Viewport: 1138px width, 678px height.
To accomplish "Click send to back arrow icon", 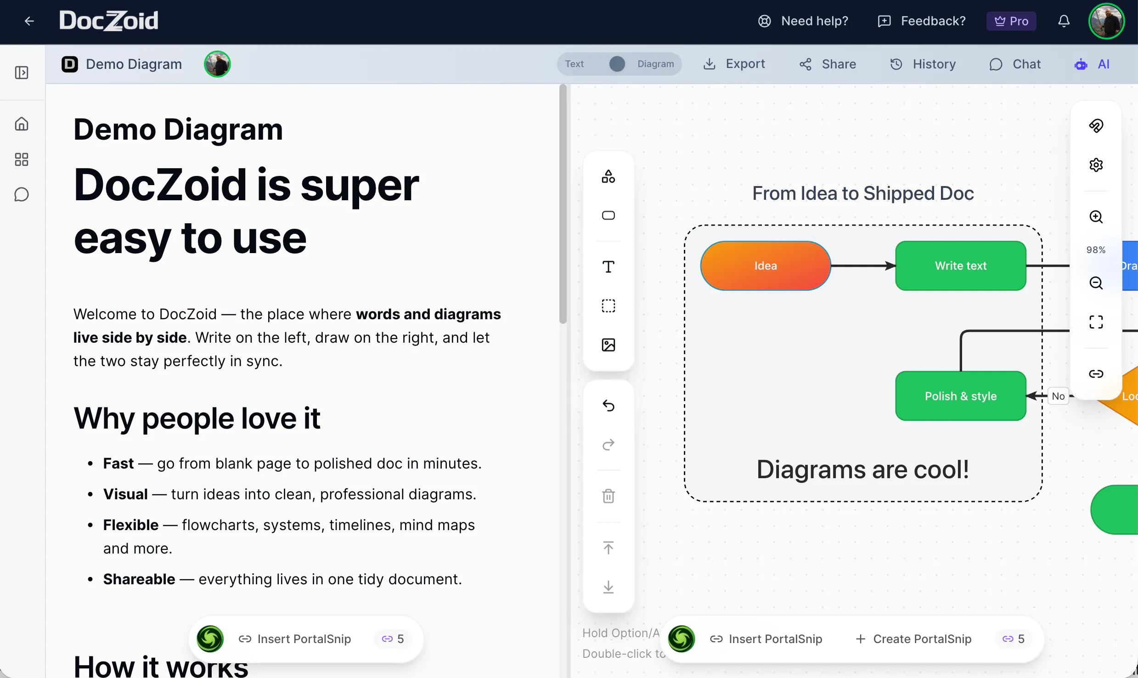I will (x=608, y=587).
